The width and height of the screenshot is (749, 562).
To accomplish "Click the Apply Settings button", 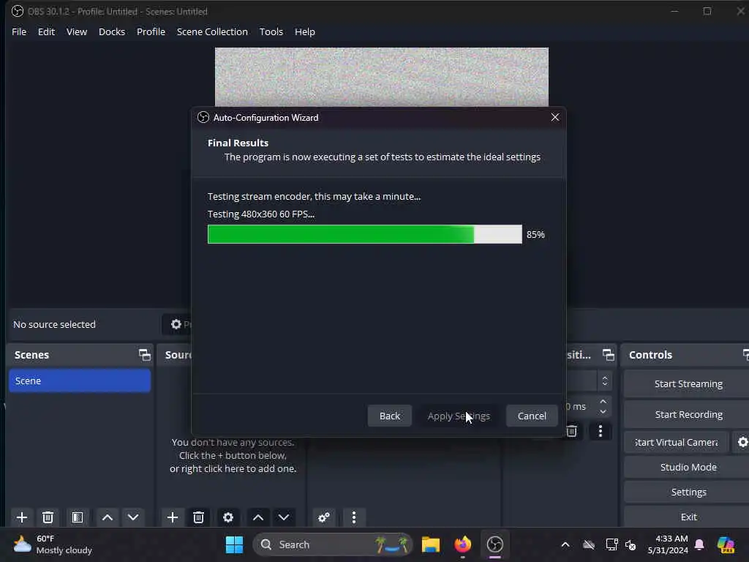I will coord(459,416).
